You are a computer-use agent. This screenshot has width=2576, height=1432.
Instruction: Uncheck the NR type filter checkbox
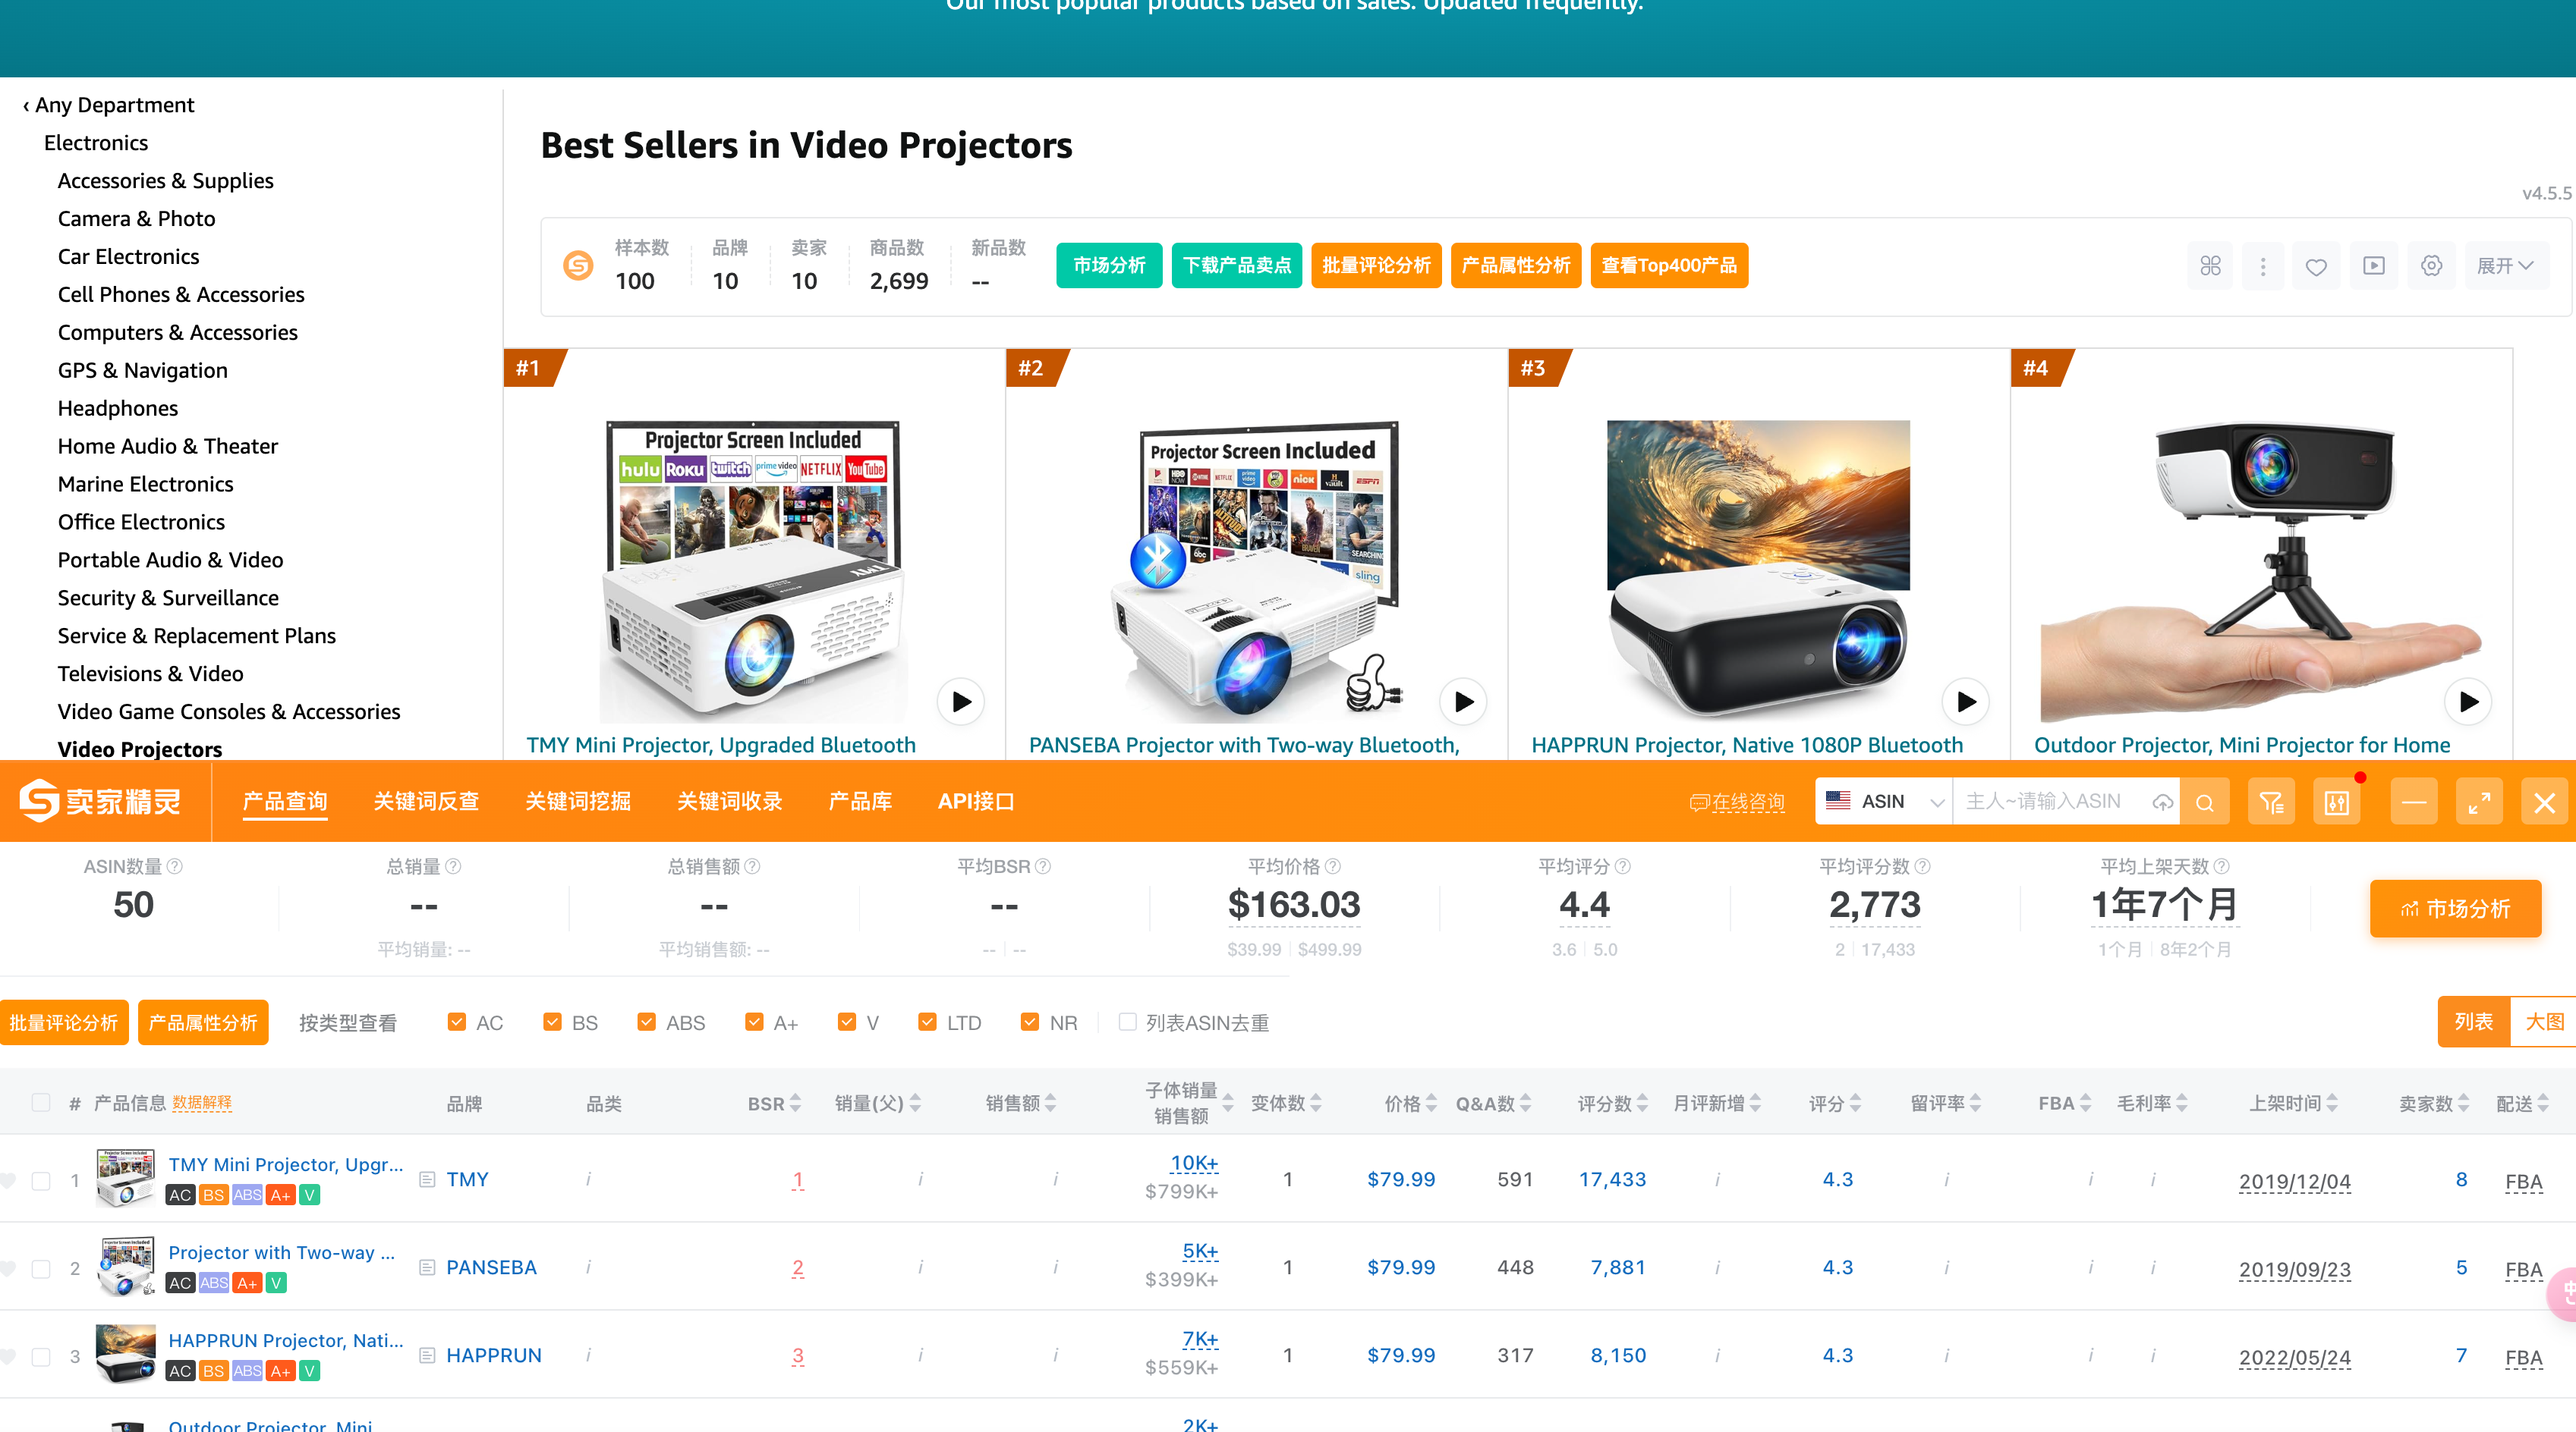(x=1029, y=1022)
